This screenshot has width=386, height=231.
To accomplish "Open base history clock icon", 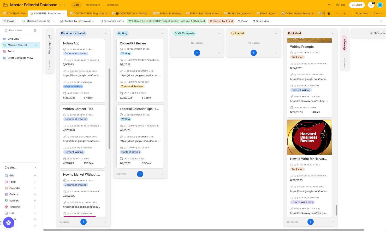I will click(329, 5).
